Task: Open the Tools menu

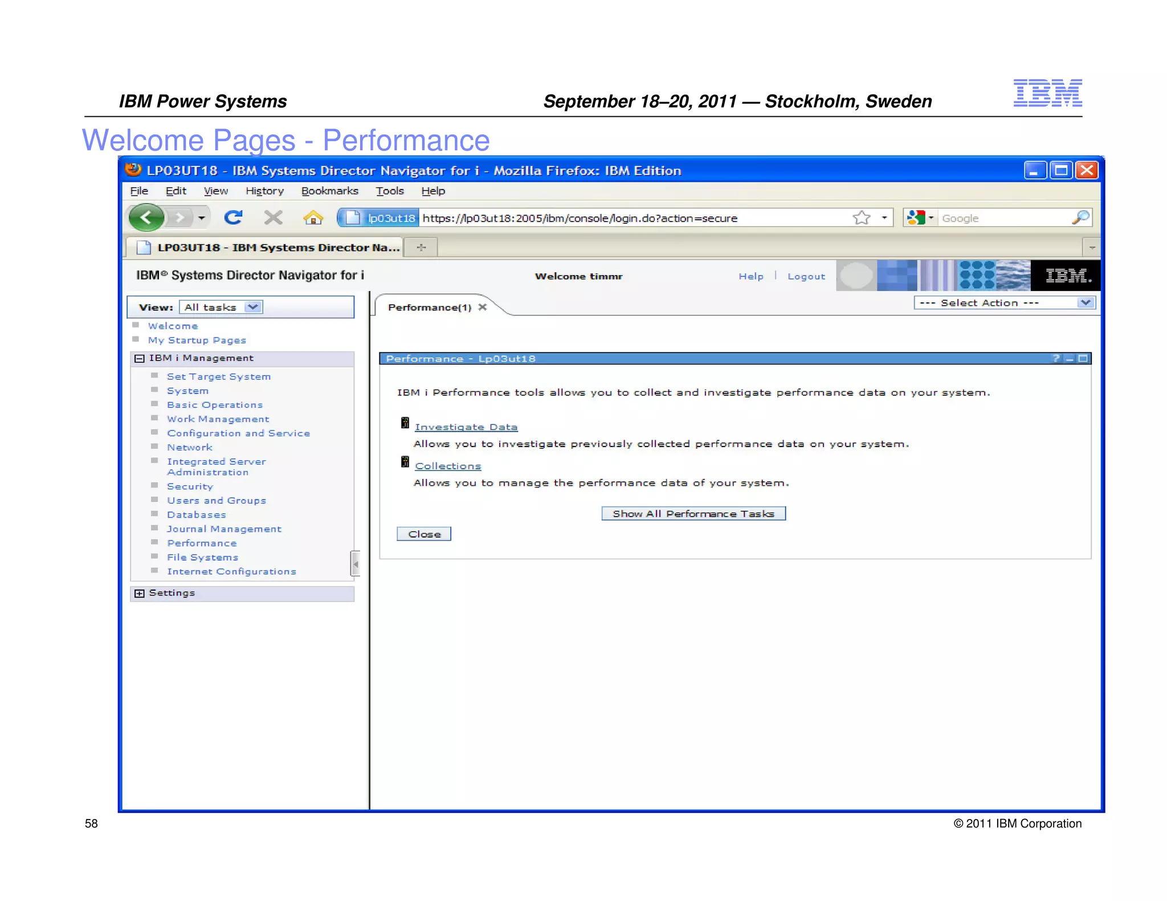Action: tap(390, 191)
